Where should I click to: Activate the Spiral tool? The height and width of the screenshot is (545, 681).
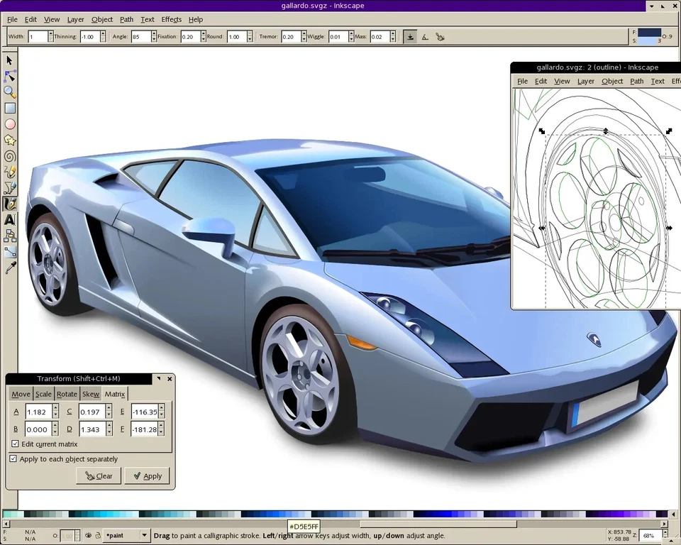(10, 156)
